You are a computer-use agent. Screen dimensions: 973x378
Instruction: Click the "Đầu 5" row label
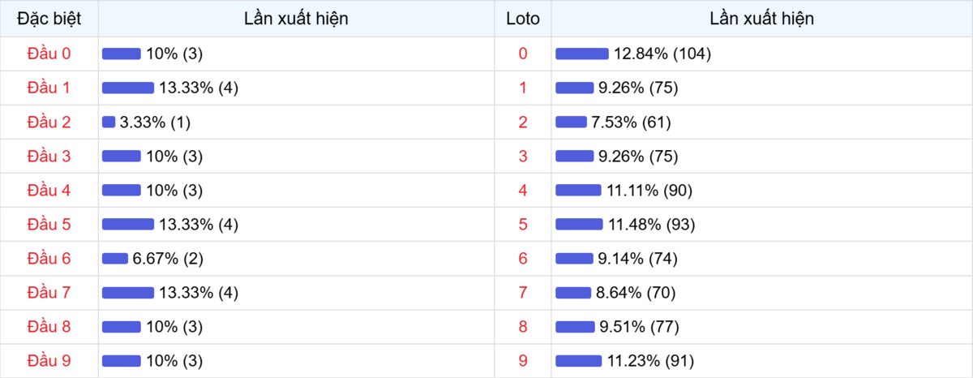click(49, 225)
